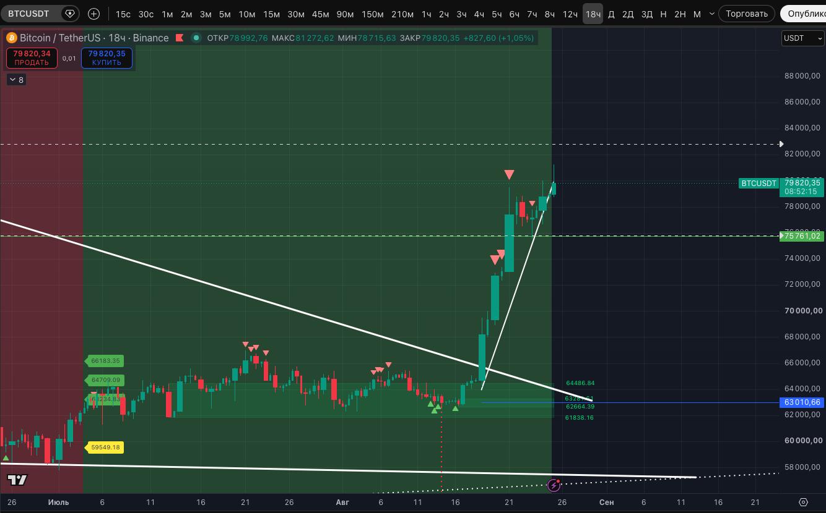The height and width of the screenshot is (513, 826).
Task: Click the 64709.09 green level tag
Action: [x=105, y=380]
